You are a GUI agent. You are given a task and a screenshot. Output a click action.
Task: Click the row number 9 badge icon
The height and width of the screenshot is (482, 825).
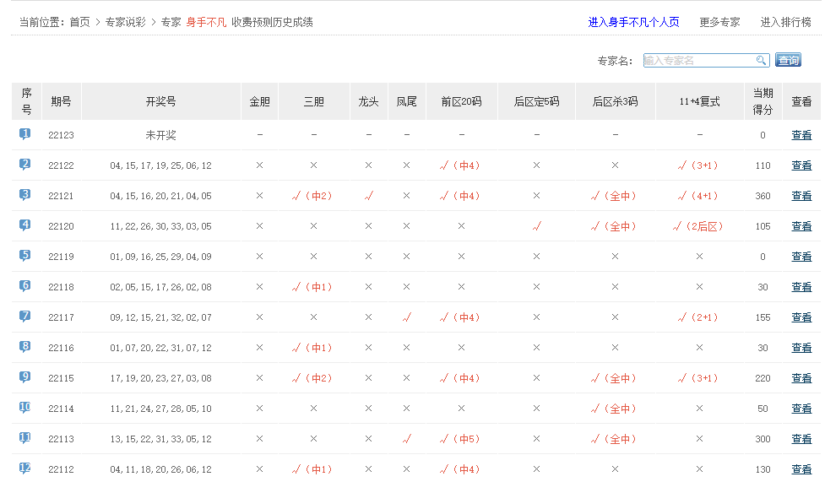(25, 377)
